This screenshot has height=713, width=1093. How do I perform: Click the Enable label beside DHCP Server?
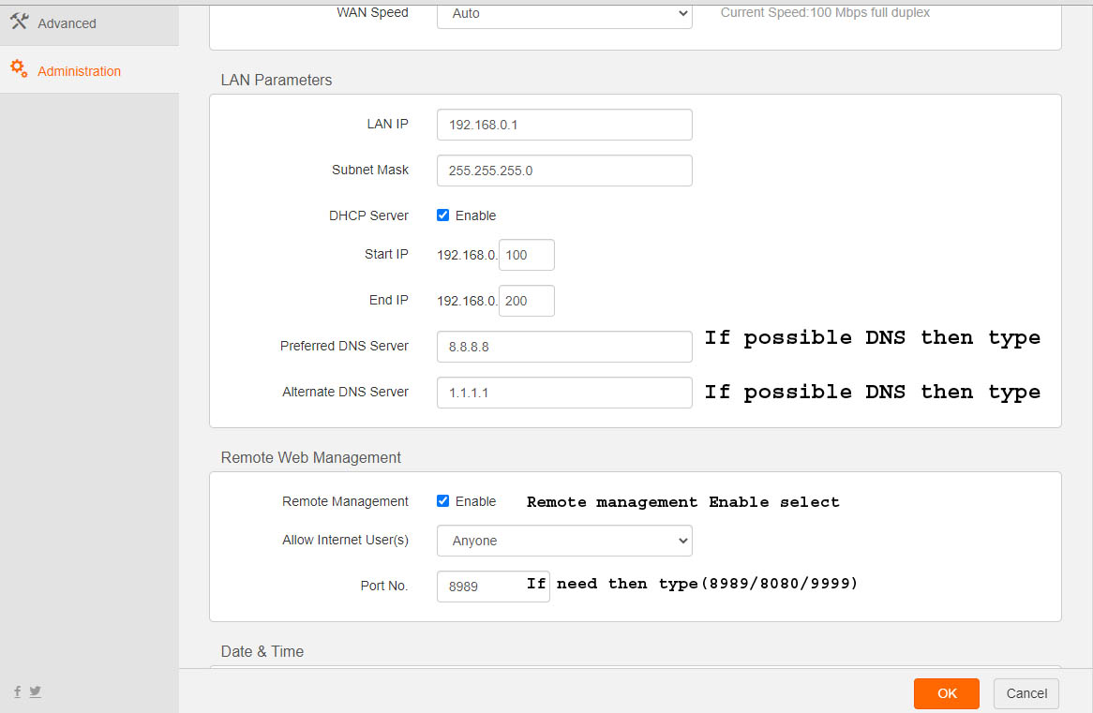pos(475,215)
